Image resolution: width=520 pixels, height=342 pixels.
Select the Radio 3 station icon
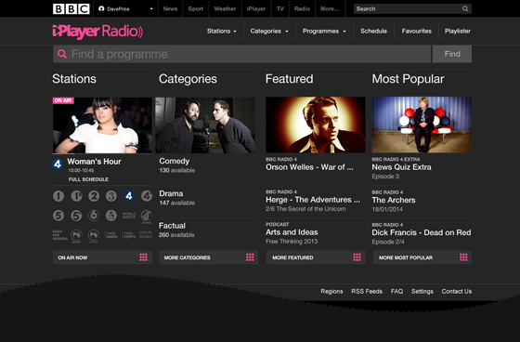pos(111,196)
